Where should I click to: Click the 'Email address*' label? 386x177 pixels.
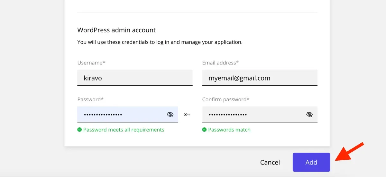(220, 63)
